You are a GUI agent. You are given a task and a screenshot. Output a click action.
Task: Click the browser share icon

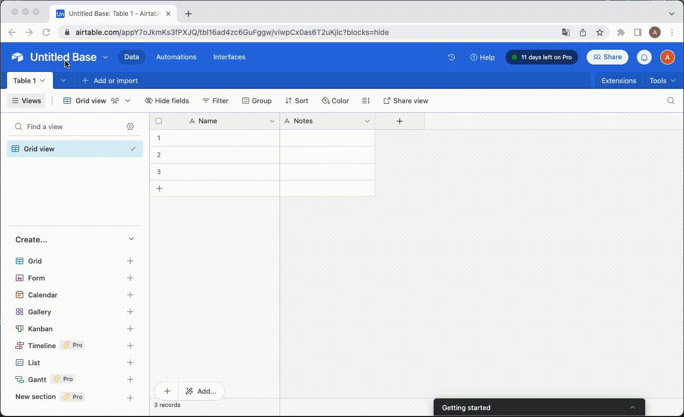pyautogui.click(x=583, y=32)
